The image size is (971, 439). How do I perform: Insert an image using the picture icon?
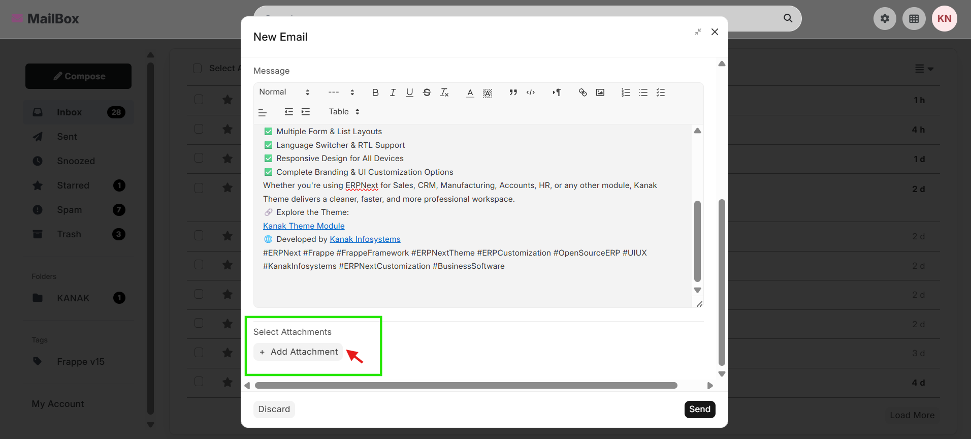(600, 92)
